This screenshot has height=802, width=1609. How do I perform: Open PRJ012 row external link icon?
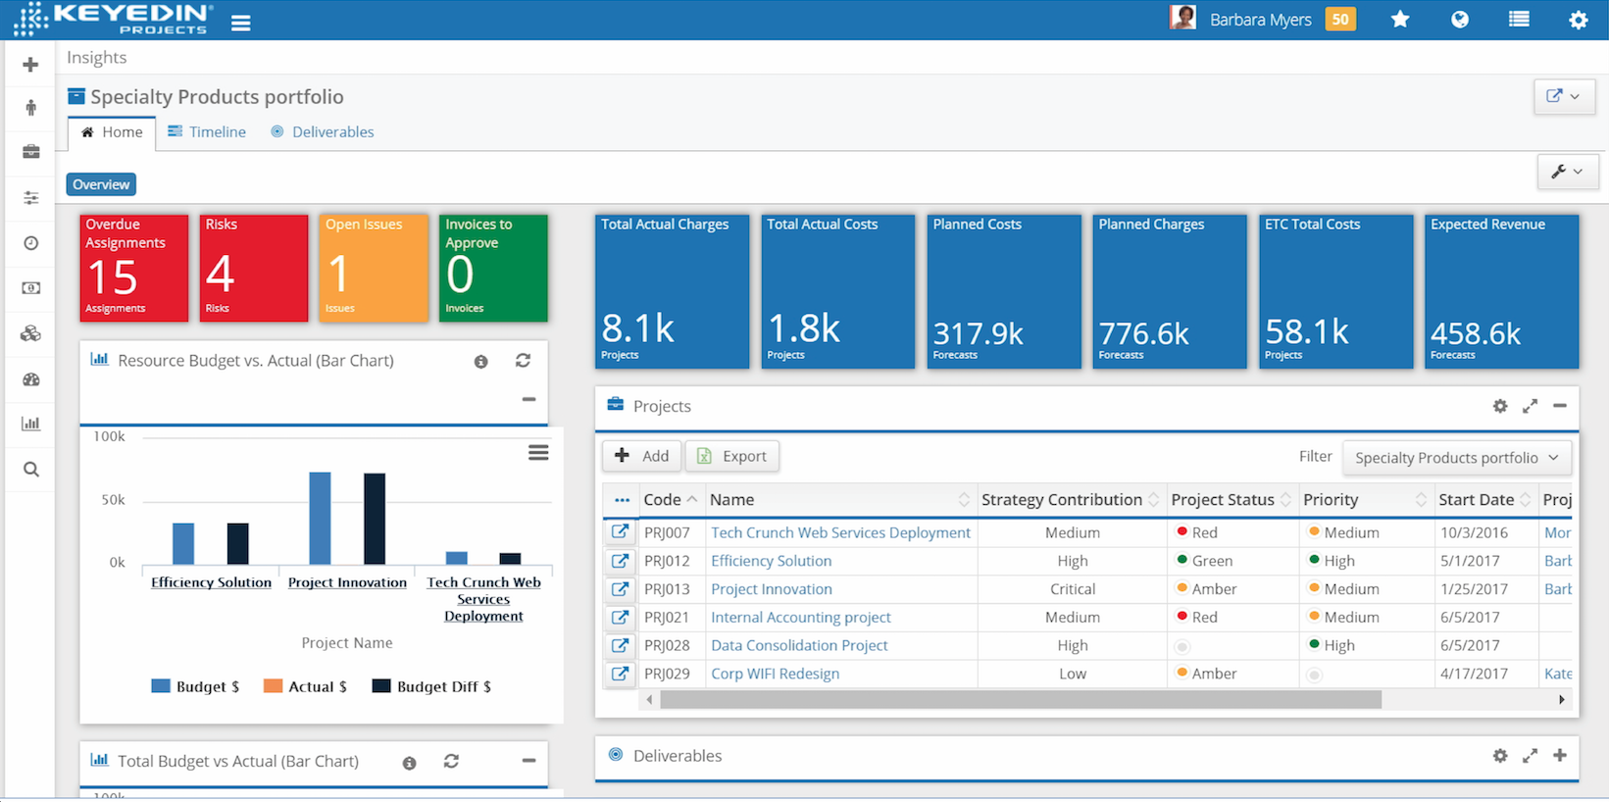(620, 561)
